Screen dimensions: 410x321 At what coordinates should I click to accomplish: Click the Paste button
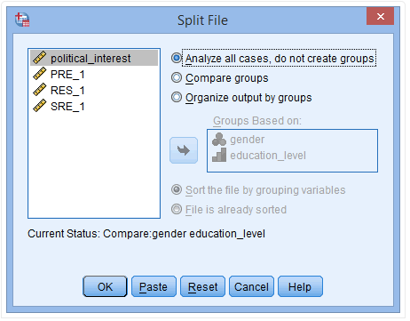pos(154,286)
